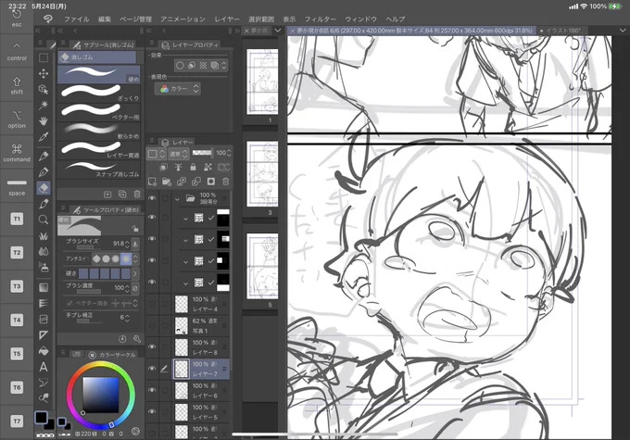Reset tool properties to initial settings

[x=122, y=339]
